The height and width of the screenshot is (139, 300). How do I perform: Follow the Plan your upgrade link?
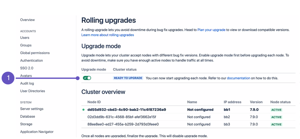(211, 30)
